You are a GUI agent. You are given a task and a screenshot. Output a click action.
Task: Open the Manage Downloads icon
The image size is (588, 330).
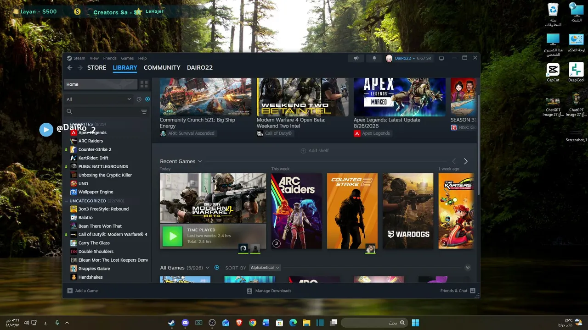pos(249,291)
